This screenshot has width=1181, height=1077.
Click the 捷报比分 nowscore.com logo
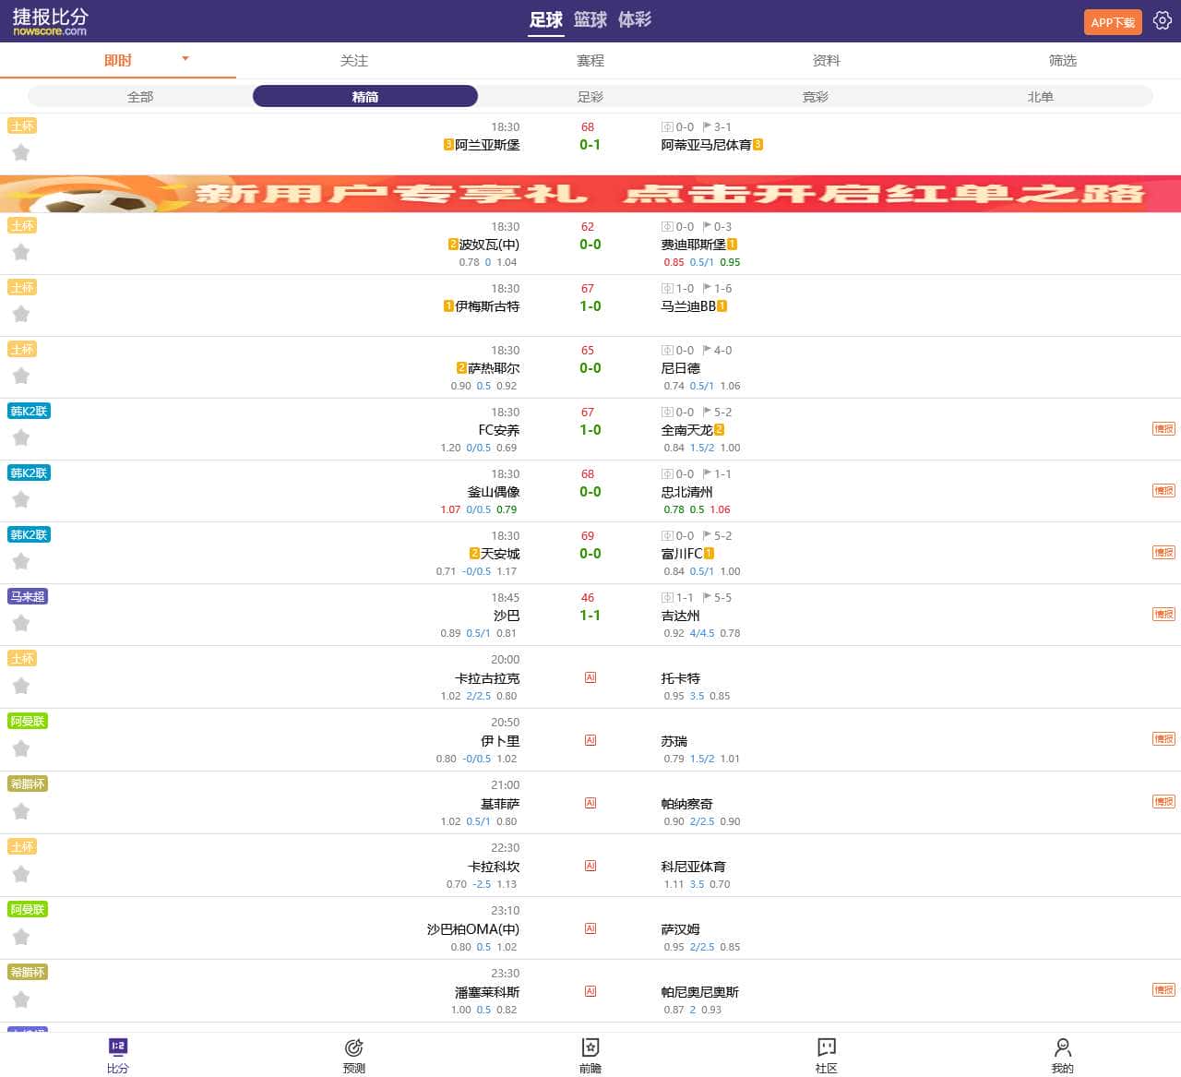pos(51,21)
